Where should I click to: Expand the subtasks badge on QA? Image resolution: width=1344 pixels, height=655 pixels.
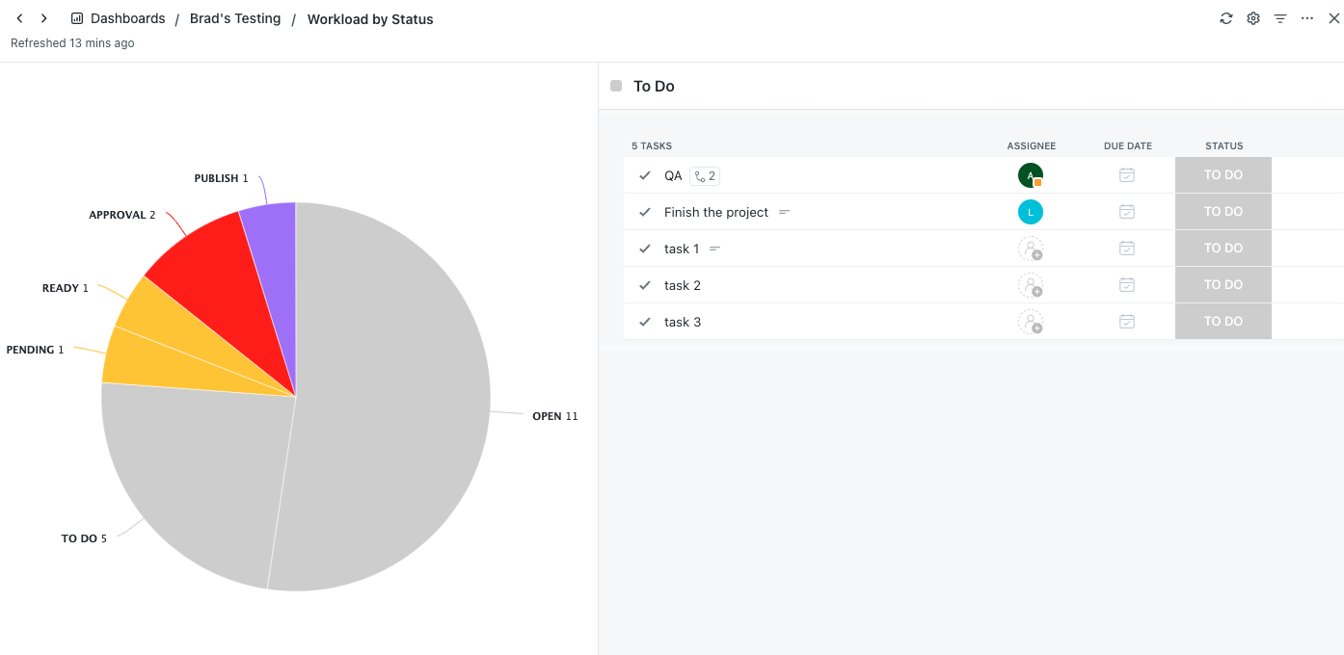(705, 176)
